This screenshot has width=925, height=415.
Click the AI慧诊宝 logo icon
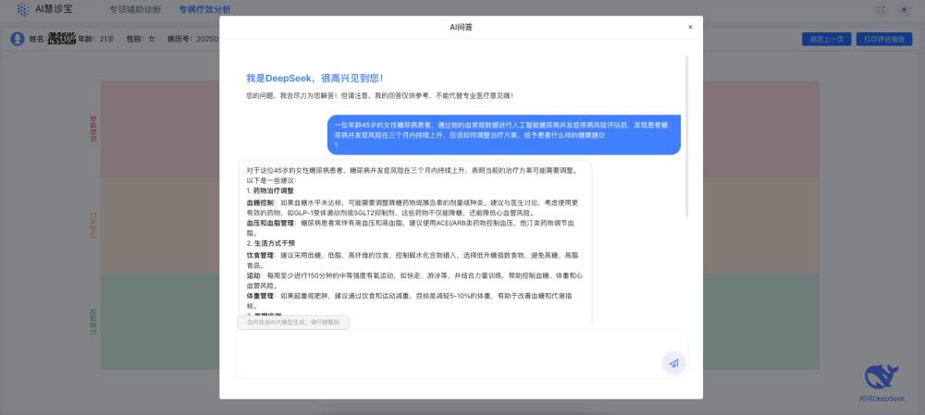(24, 9)
